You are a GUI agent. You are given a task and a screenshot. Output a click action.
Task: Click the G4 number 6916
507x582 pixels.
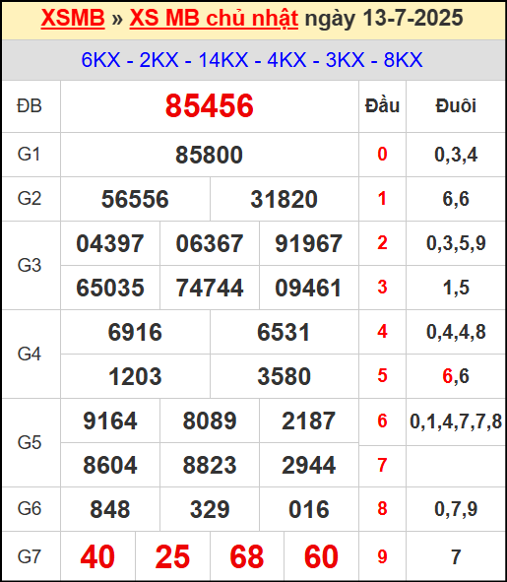click(x=135, y=332)
